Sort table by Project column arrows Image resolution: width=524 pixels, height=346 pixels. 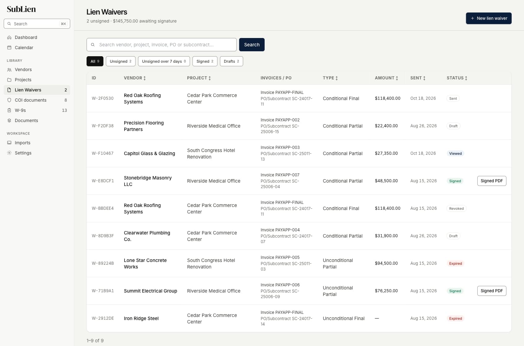pos(210,78)
